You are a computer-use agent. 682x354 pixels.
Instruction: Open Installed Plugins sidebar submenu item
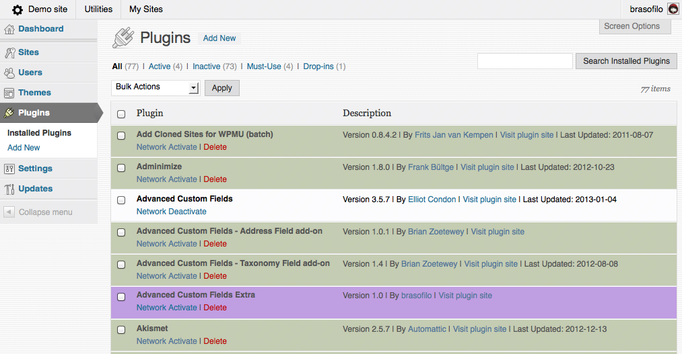click(39, 133)
